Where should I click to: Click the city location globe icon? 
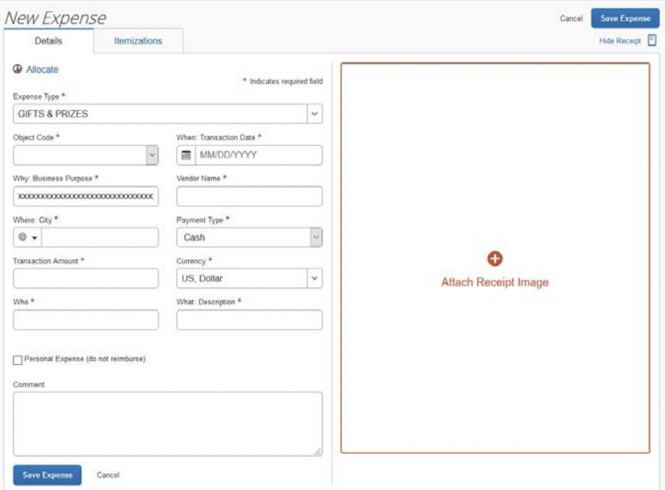point(24,238)
